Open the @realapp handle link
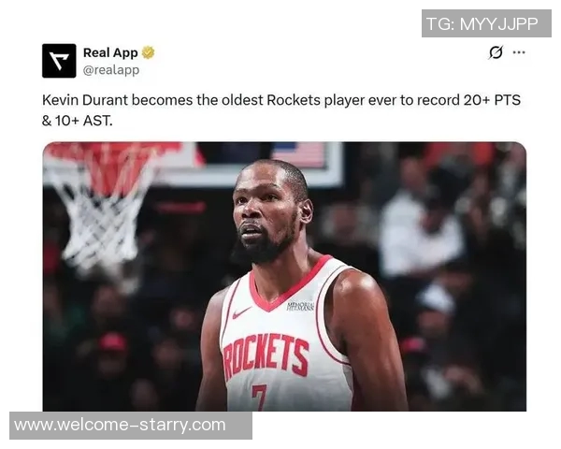 coord(111,70)
